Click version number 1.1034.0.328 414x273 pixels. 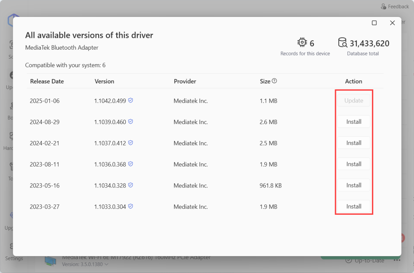[x=110, y=186]
